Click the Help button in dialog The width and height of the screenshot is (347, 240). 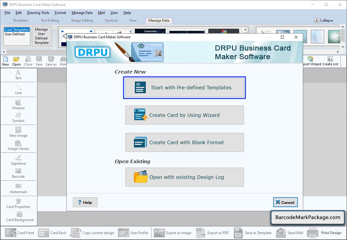tap(85, 202)
